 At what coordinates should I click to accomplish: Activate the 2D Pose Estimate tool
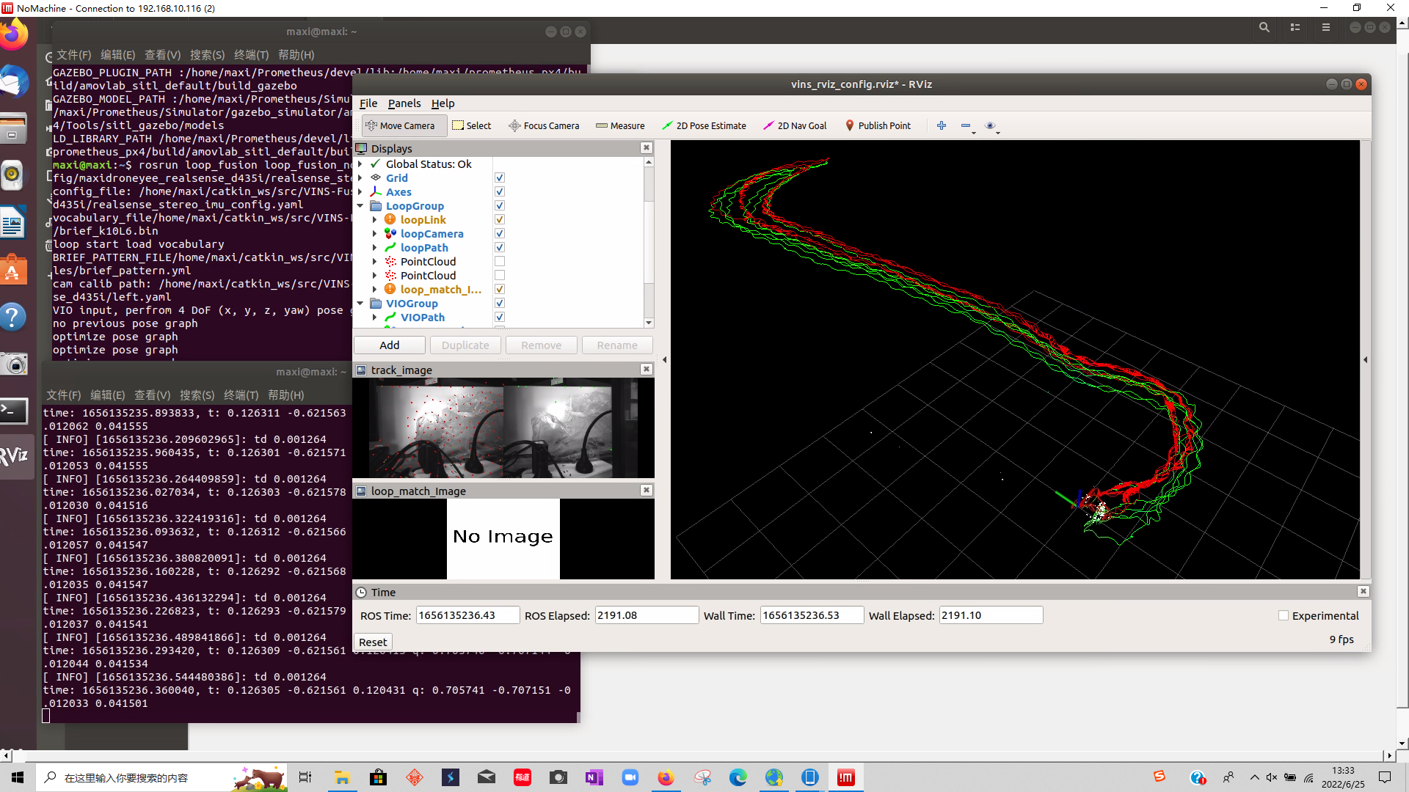[704, 125]
